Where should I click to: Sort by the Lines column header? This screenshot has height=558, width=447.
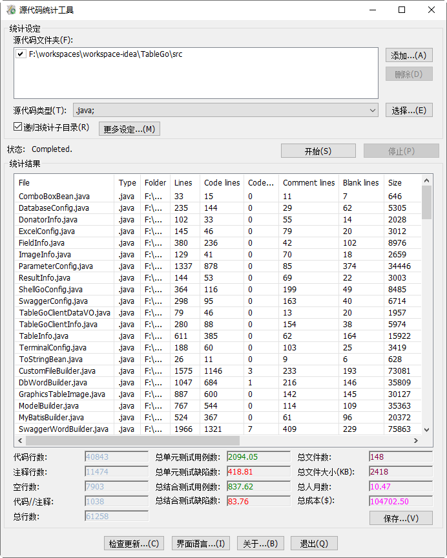(185, 182)
